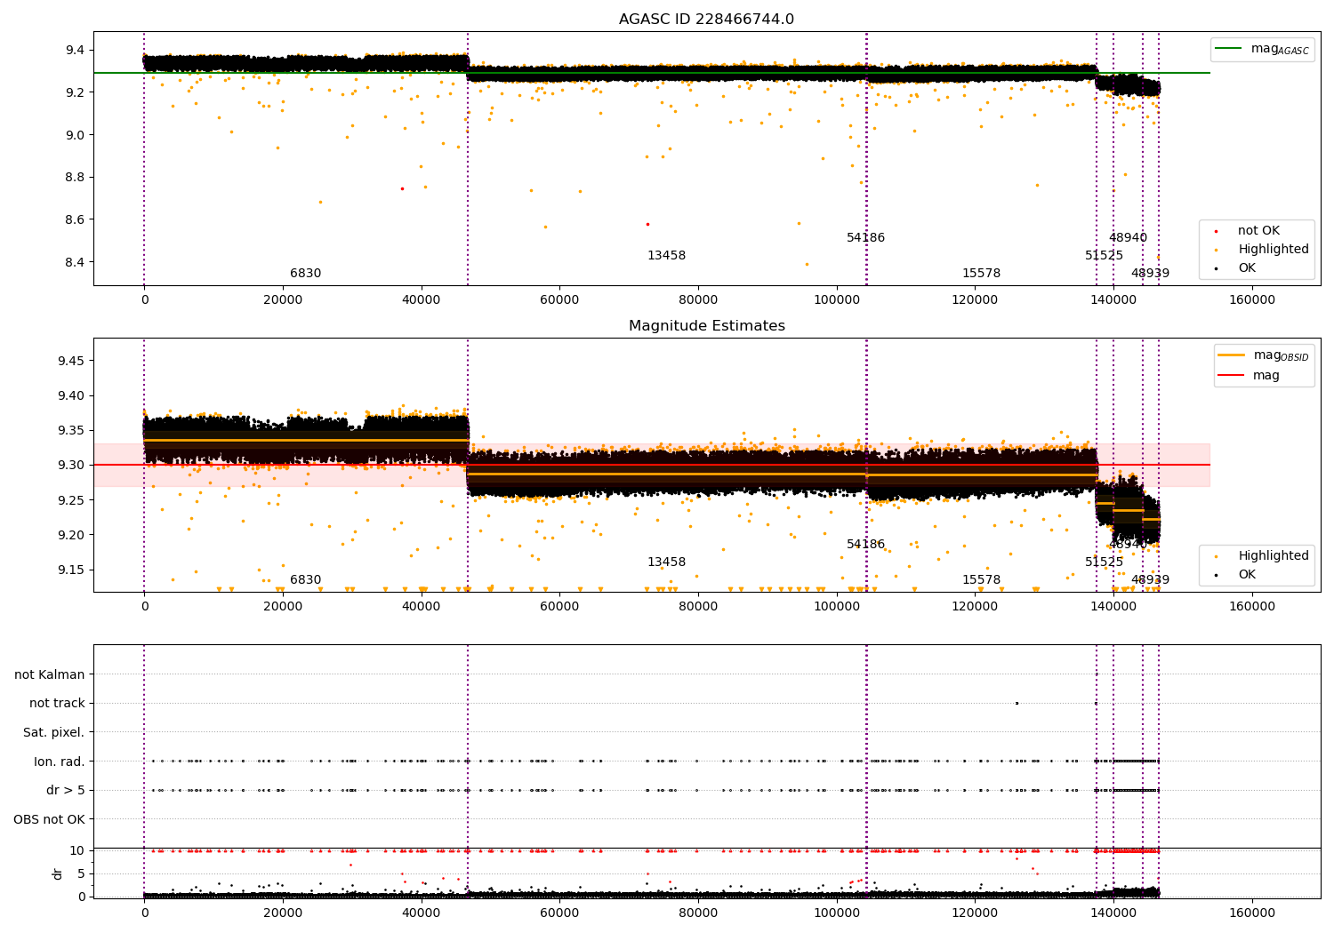The height and width of the screenshot is (933, 1334).
Task: Click the orange mag OBSID legend line sample
Action: click(x=1231, y=355)
